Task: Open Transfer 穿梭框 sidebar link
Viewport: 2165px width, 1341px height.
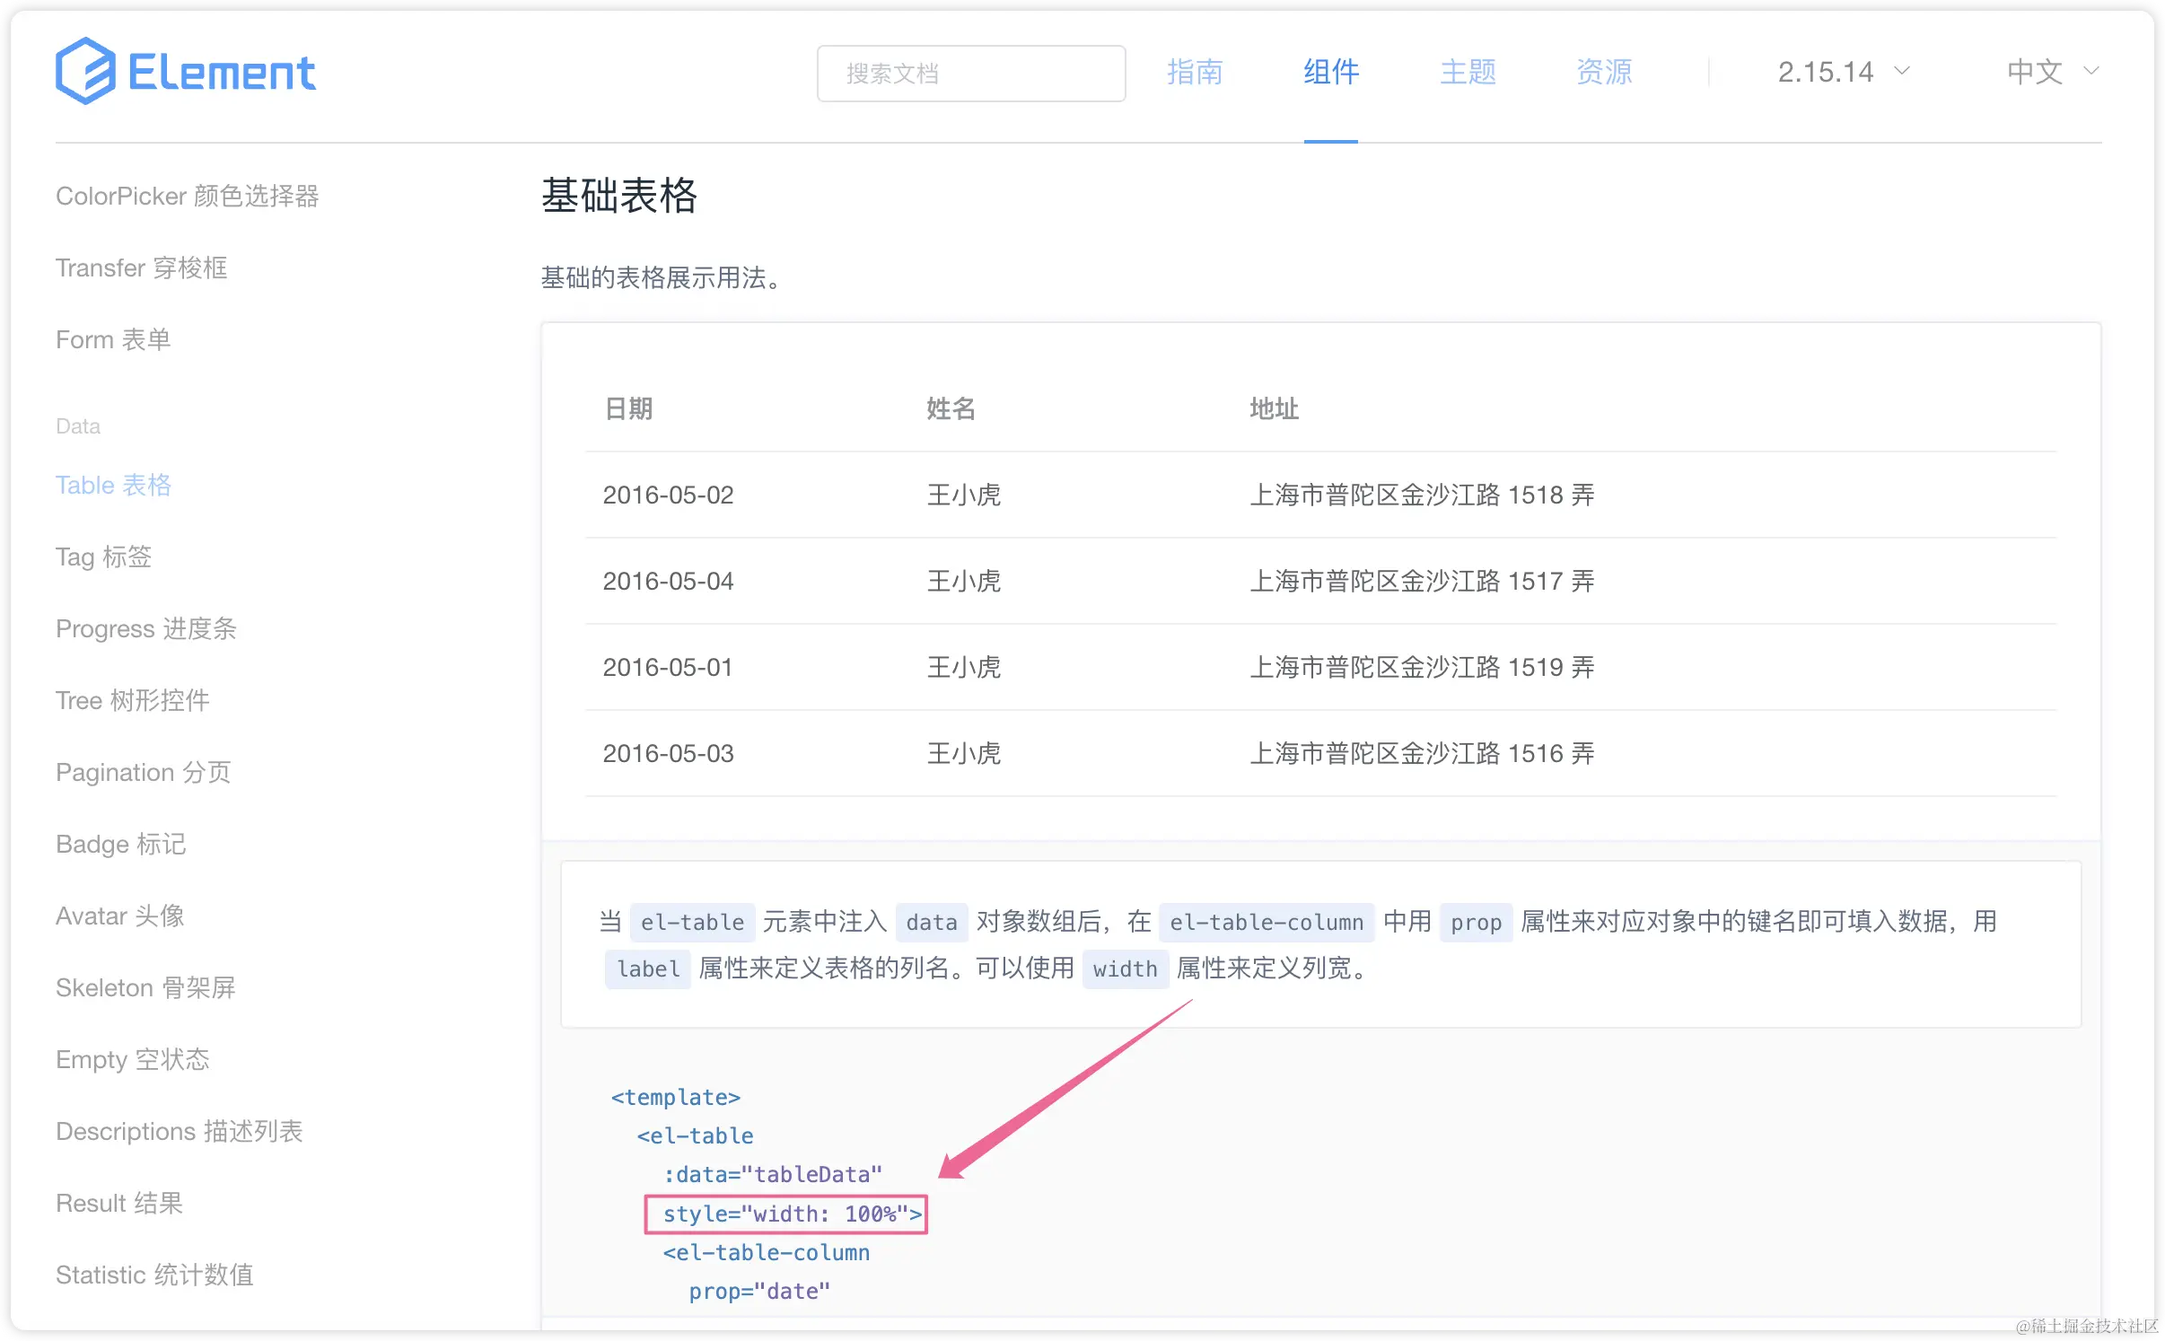Action: [x=141, y=267]
